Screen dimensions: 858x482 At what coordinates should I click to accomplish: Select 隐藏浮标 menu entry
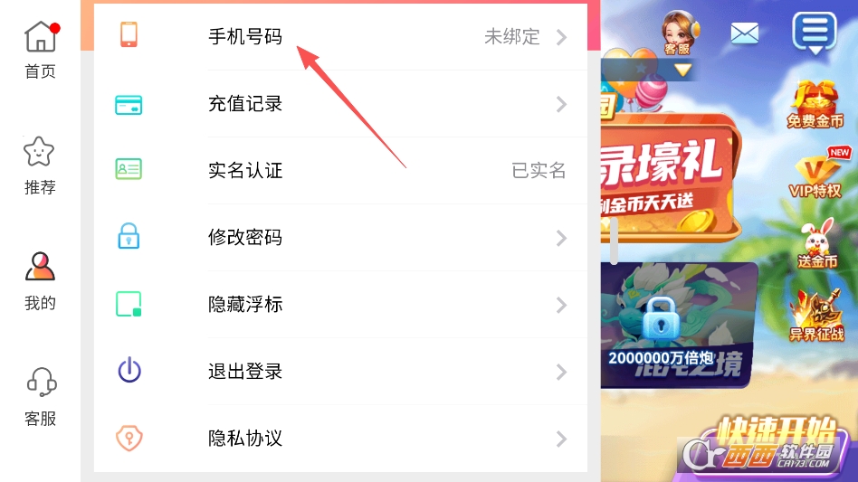[340, 305]
